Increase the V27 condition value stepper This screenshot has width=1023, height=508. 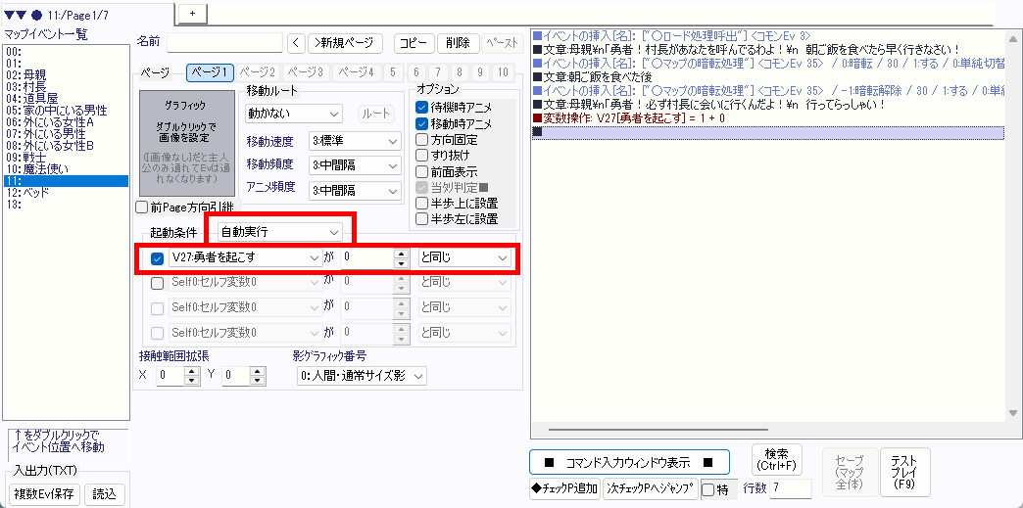(400, 253)
